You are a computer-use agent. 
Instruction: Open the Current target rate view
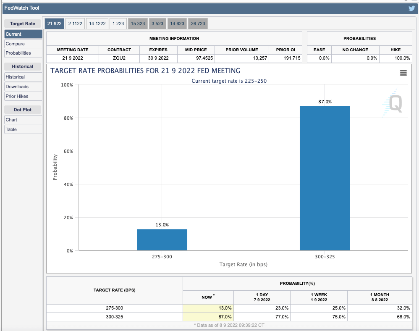click(23, 34)
